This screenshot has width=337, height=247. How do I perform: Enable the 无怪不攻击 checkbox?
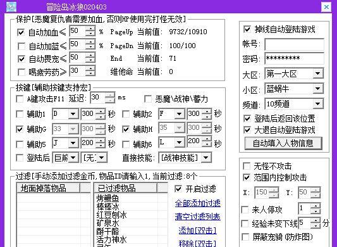[247, 166]
